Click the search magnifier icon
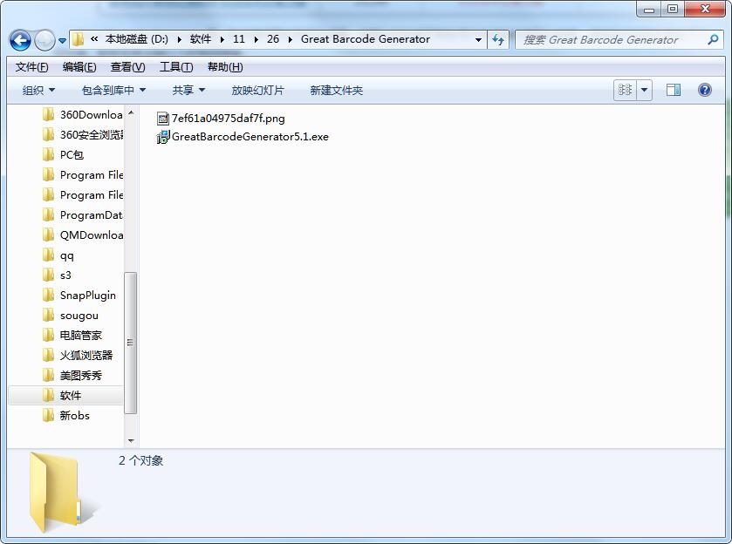The width and height of the screenshot is (732, 544). (x=713, y=39)
